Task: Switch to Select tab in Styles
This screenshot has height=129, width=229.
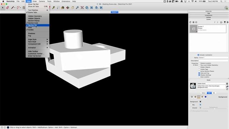Action: pyautogui.click(x=204, y=93)
